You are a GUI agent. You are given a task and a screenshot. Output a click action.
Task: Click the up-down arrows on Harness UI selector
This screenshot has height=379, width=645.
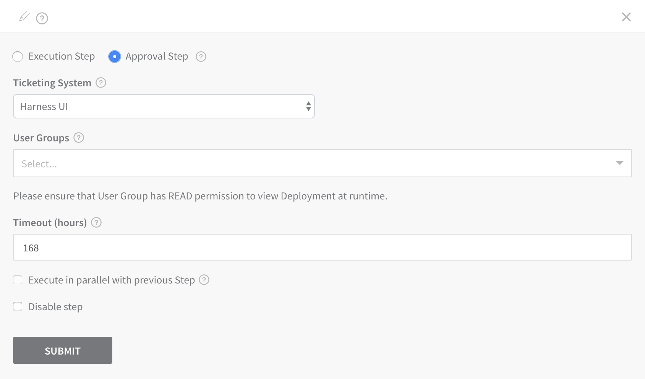[x=308, y=106]
